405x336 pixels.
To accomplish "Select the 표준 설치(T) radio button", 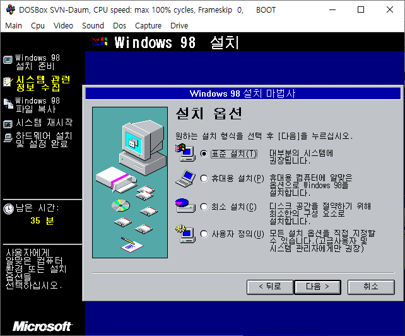I will 204,154.
